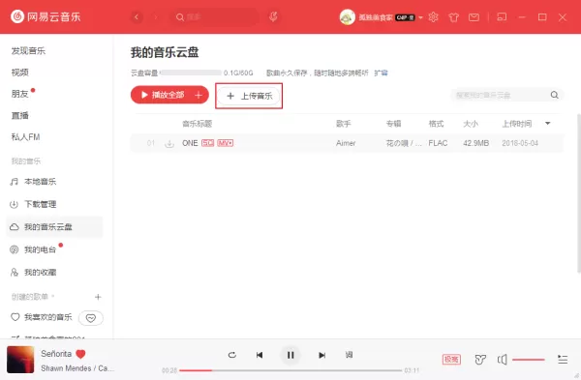Change audio quality via 极高 badge
This screenshot has height=380, width=581.
click(x=451, y=360)
